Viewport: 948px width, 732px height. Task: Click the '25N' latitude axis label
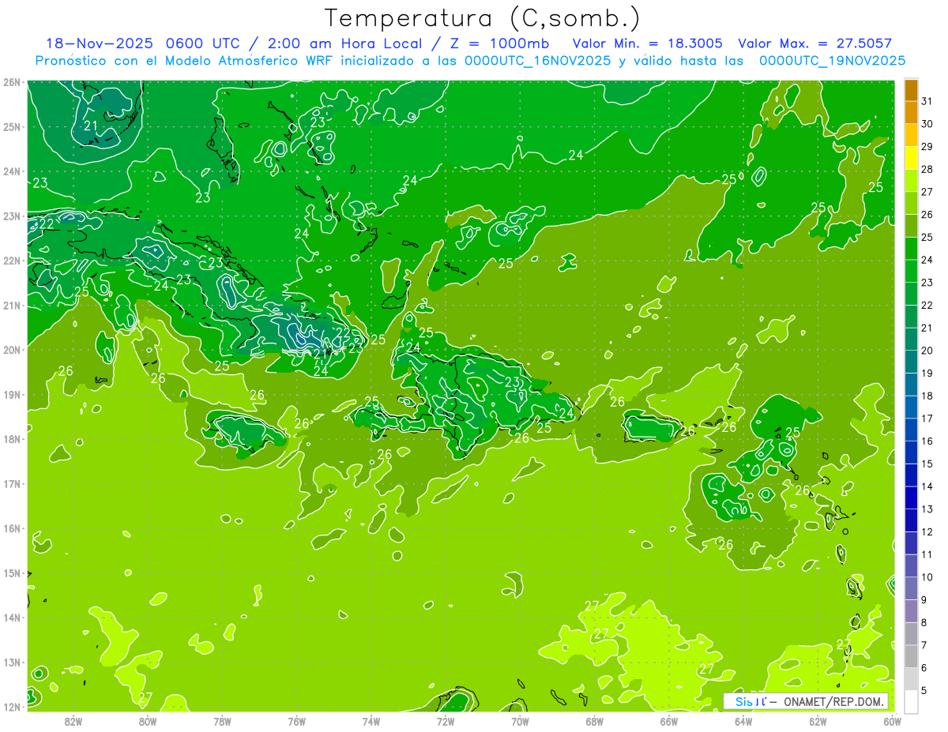(12, 126)
